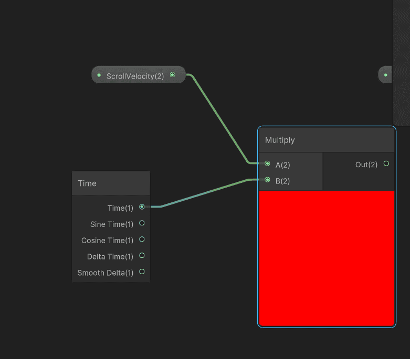The height and width of the screenshot is (359, 410).
Task: Select the Multiply node title bar
Action: click(x=327, y=140)
